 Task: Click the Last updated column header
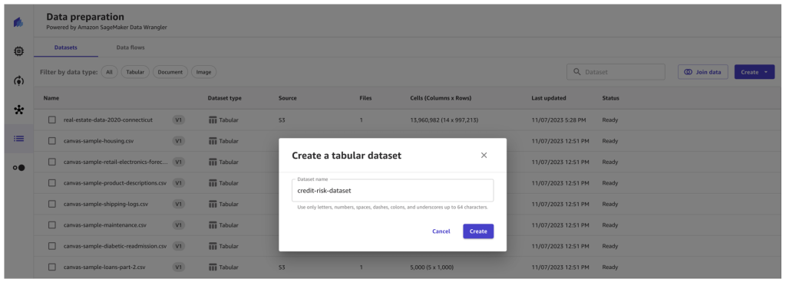click(549, 98)
